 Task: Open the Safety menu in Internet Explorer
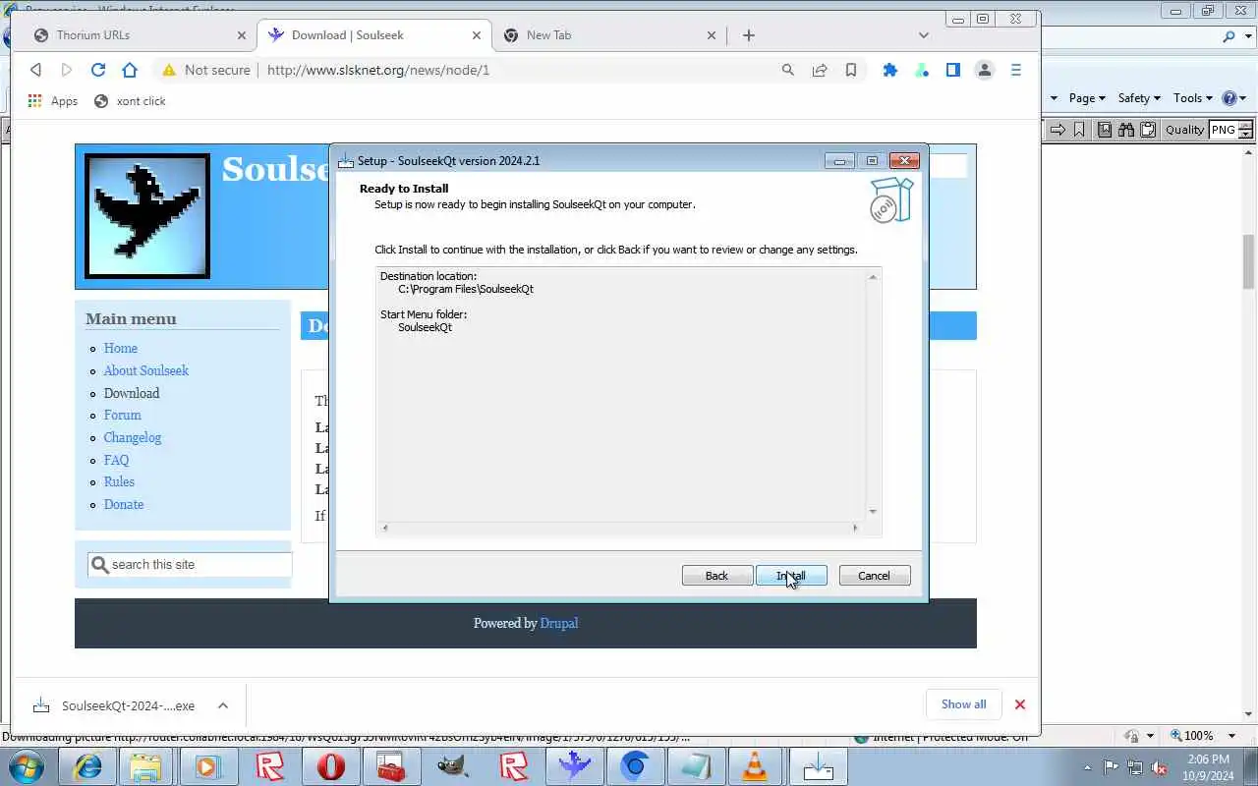[1139, 98]
